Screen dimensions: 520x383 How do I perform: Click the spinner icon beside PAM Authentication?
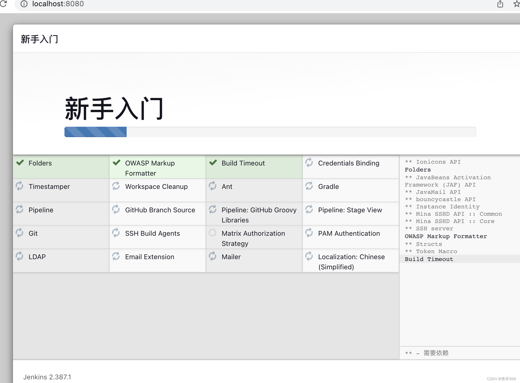click(309, 233)
